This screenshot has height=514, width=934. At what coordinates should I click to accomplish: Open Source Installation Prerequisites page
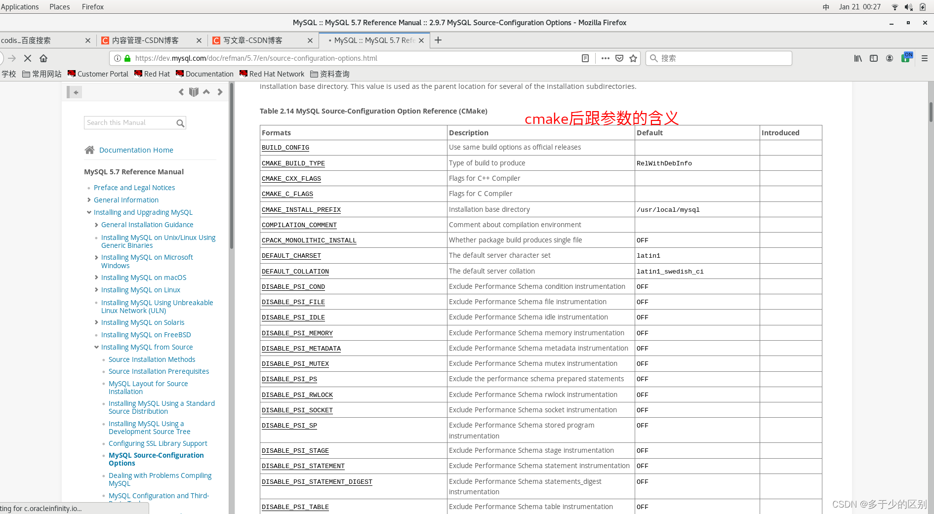(x=159, y=371)
